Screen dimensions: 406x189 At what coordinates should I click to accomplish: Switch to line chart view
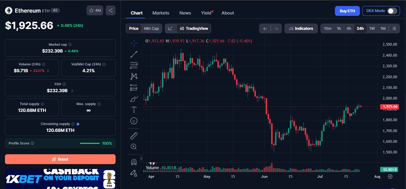point(170,28)
